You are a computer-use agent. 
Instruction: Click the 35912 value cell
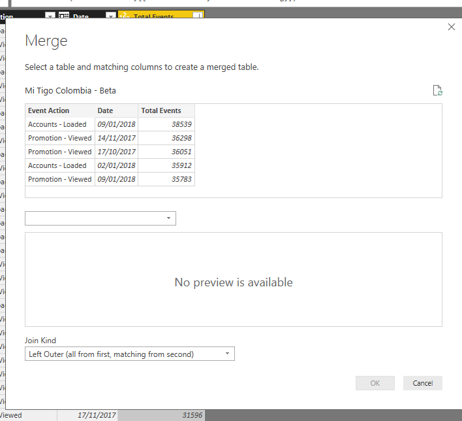pyautogui.click(x=166, y=165)
